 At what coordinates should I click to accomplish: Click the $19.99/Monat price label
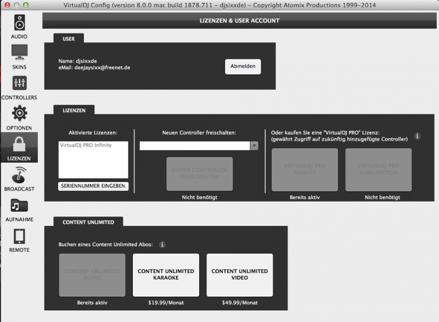[x=166, y=302]
